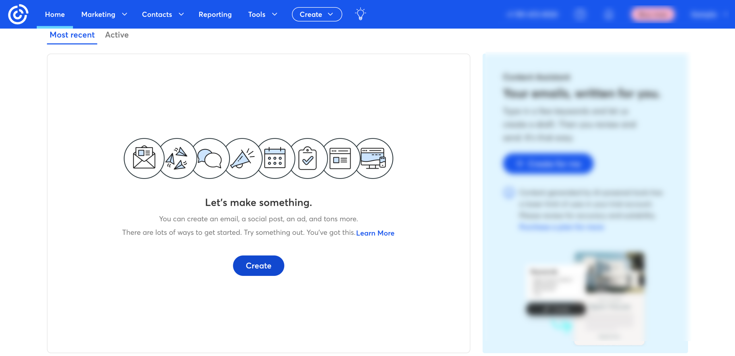
Task: Select the Most recent tab
Action: pyautogui.click(x=72, y=35)
